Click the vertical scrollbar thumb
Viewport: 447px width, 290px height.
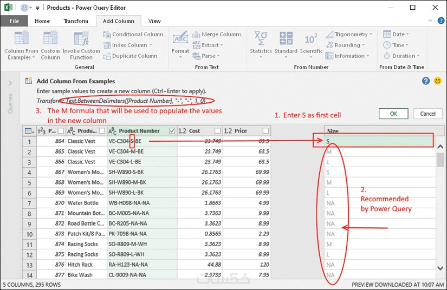440,160
